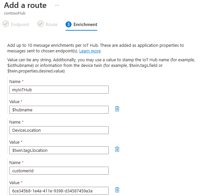201x196 pixels.
Task: Focus the Name field containing myIoTHub
Action: [x=59, y=90]
